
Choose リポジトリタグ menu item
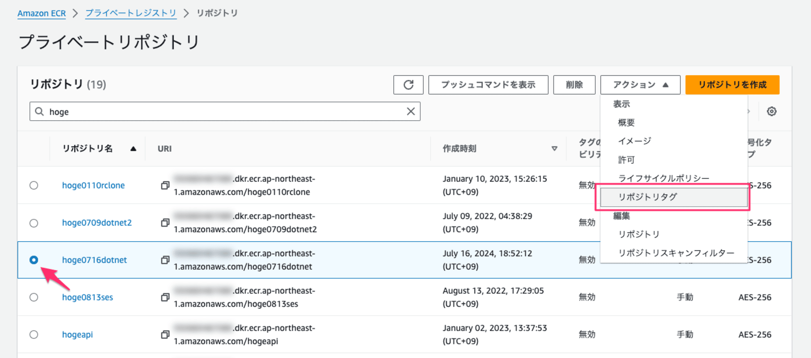point(674,197)
